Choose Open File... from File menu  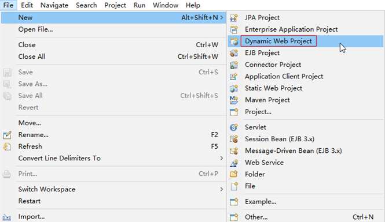[113, 29]
